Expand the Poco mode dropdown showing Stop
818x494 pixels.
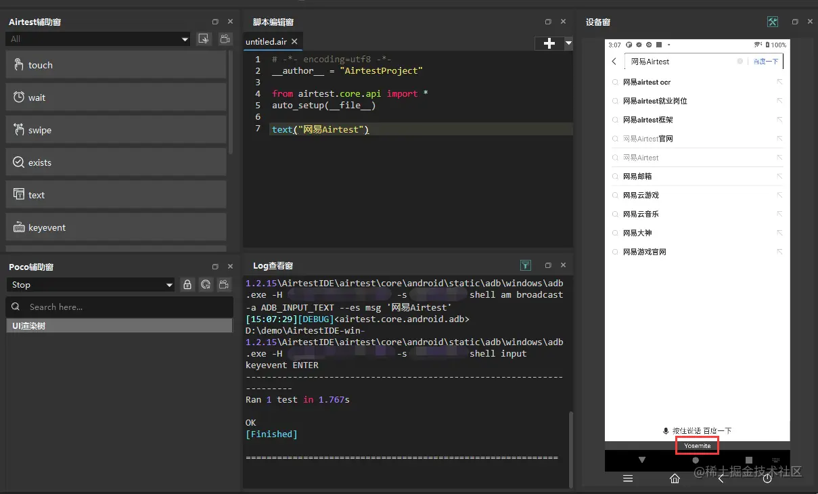pyautogui.click(x=91, y=285)
